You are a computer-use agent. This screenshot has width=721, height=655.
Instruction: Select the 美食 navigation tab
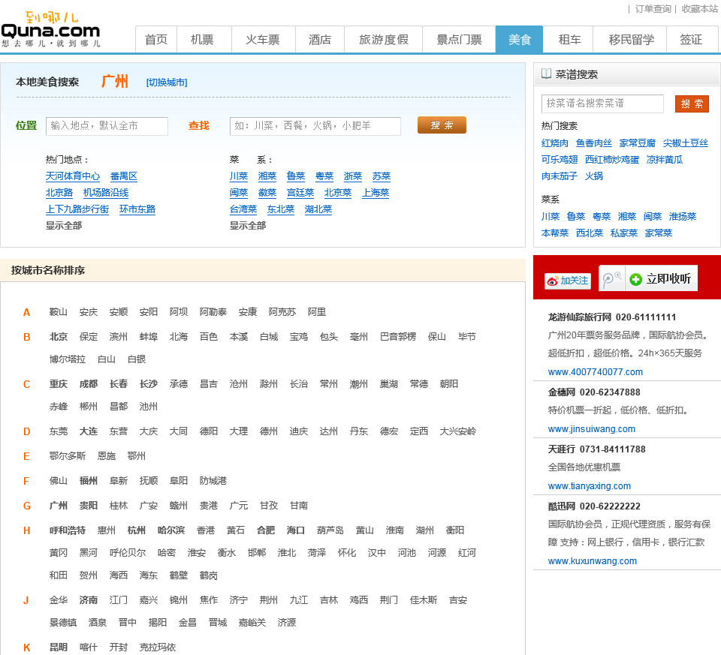(520, 40)
